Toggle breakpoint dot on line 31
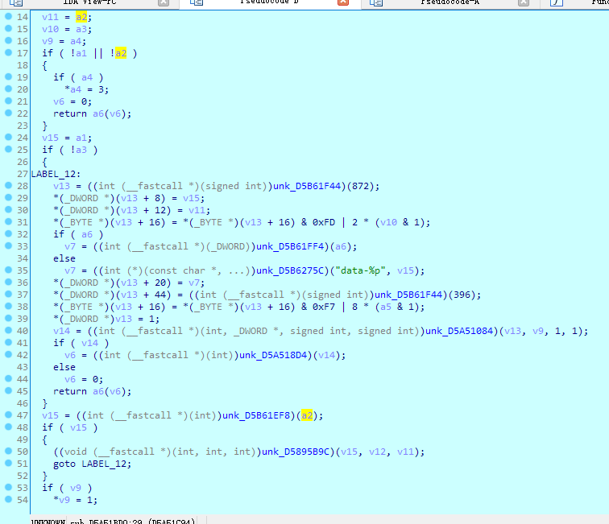This screenshot has height=524, width=609. pyautogui.click(x=8, y=221)
